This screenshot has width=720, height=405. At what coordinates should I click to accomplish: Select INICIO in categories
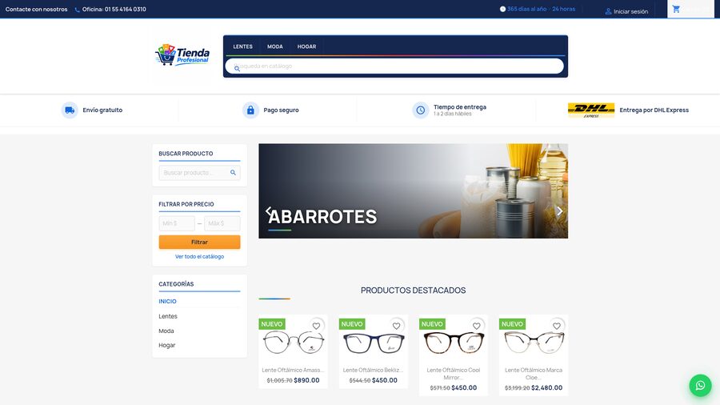pos(168,301)
